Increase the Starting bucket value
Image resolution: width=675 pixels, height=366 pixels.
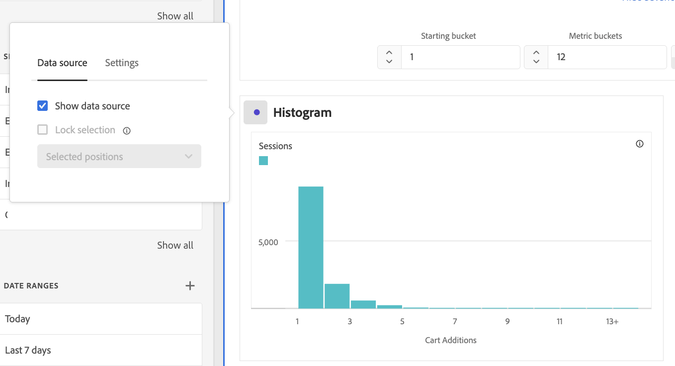(x=389, y=52)
